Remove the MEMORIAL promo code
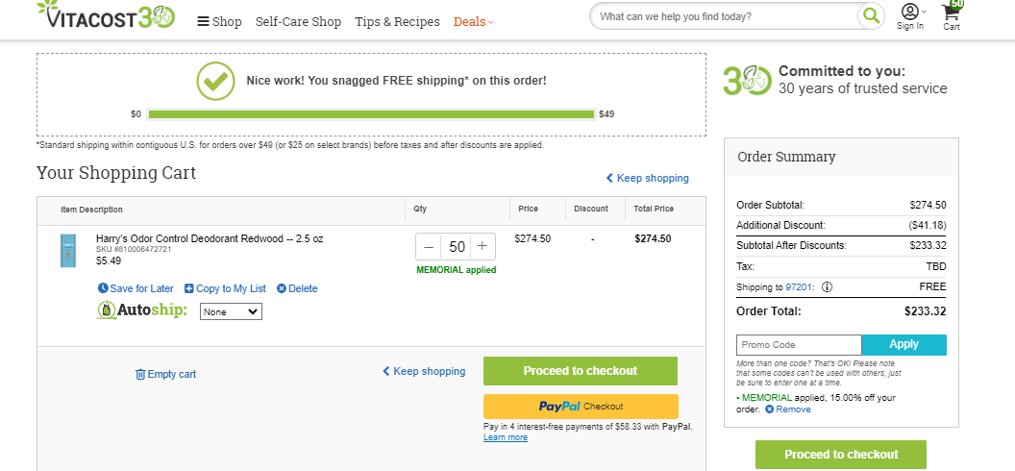The height and width of the screenshot is (471, 1015). [788, 409]
